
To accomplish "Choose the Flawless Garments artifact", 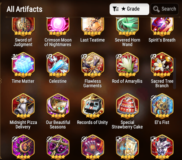I will coord(93,65).
